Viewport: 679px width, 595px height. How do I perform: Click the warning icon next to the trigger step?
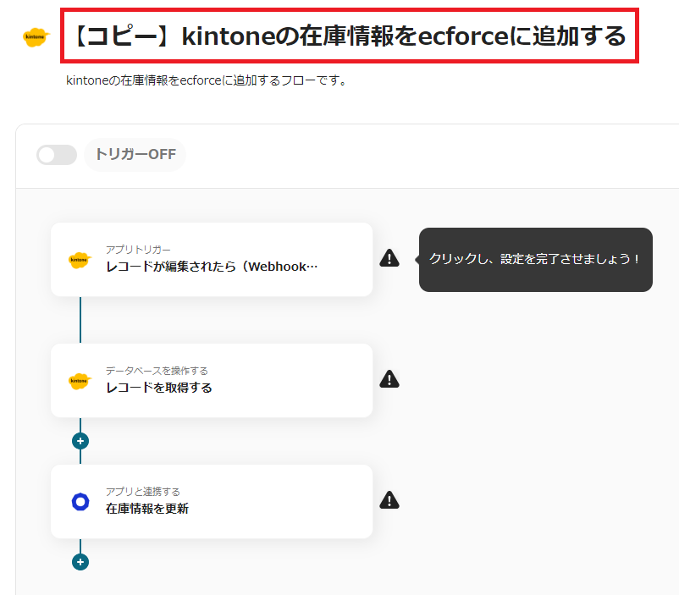[389, 257]
